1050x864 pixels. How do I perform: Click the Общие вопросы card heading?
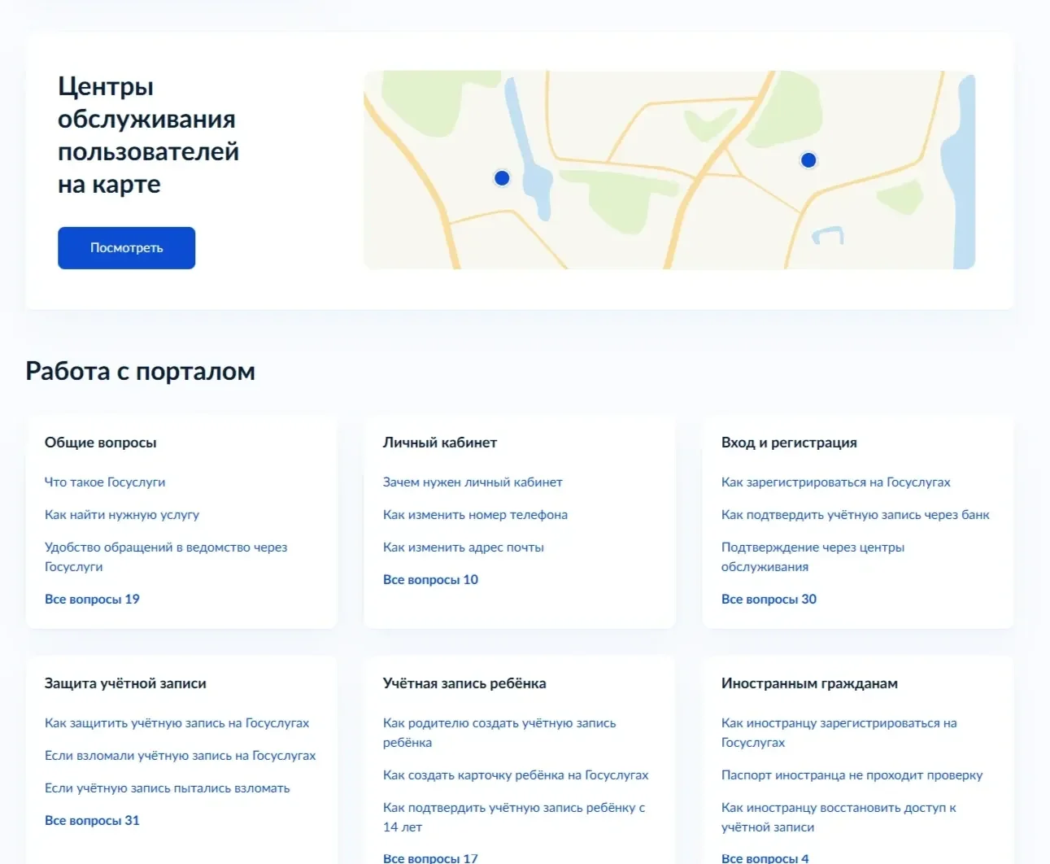point(100,443)
